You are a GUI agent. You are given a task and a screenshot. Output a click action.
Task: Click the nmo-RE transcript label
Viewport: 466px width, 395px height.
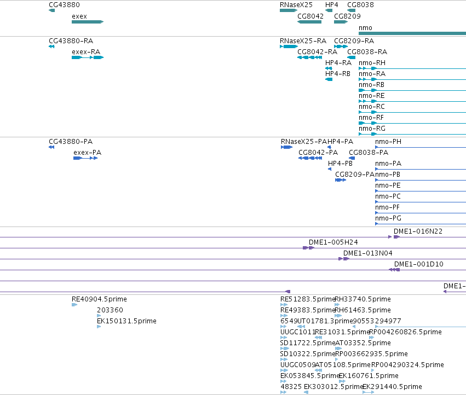pyautogui.click(x=371, y=96)
